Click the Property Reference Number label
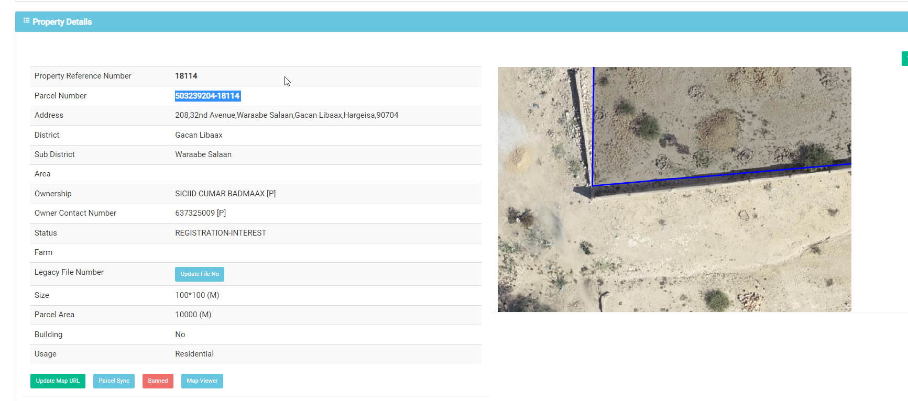Image resolution: width=908 pixels, height=401 pixels. (x=83, y=76)
